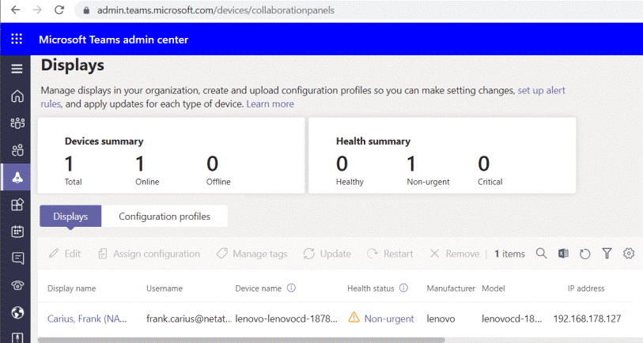Image resolution: width=643 pixels, height=343 pixels.
Task: Open the Teams section in the sidebar
Action: pos(17,123)
